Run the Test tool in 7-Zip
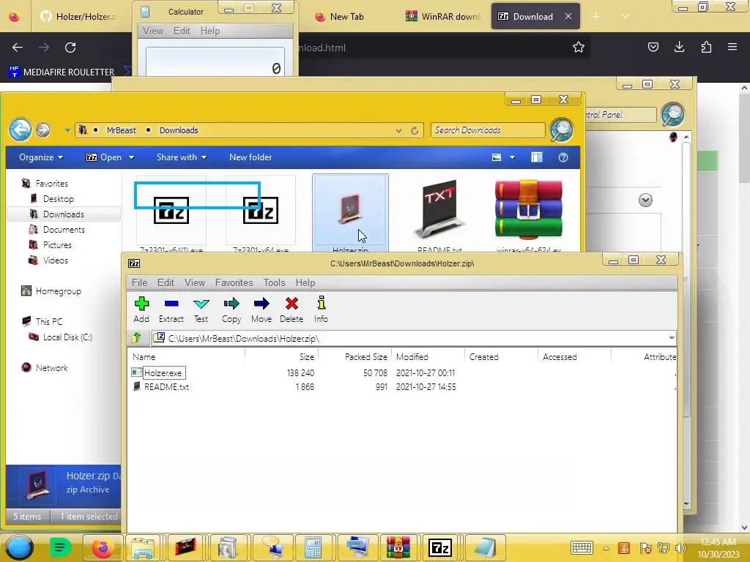 pos(201,310)
